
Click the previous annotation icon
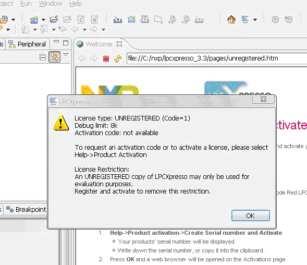coord(44,29)
